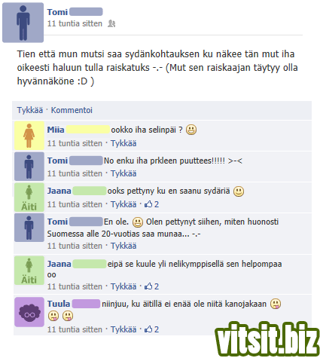
Task: Click Tuula's purple afro avatar icon
Action: [29, 312]
